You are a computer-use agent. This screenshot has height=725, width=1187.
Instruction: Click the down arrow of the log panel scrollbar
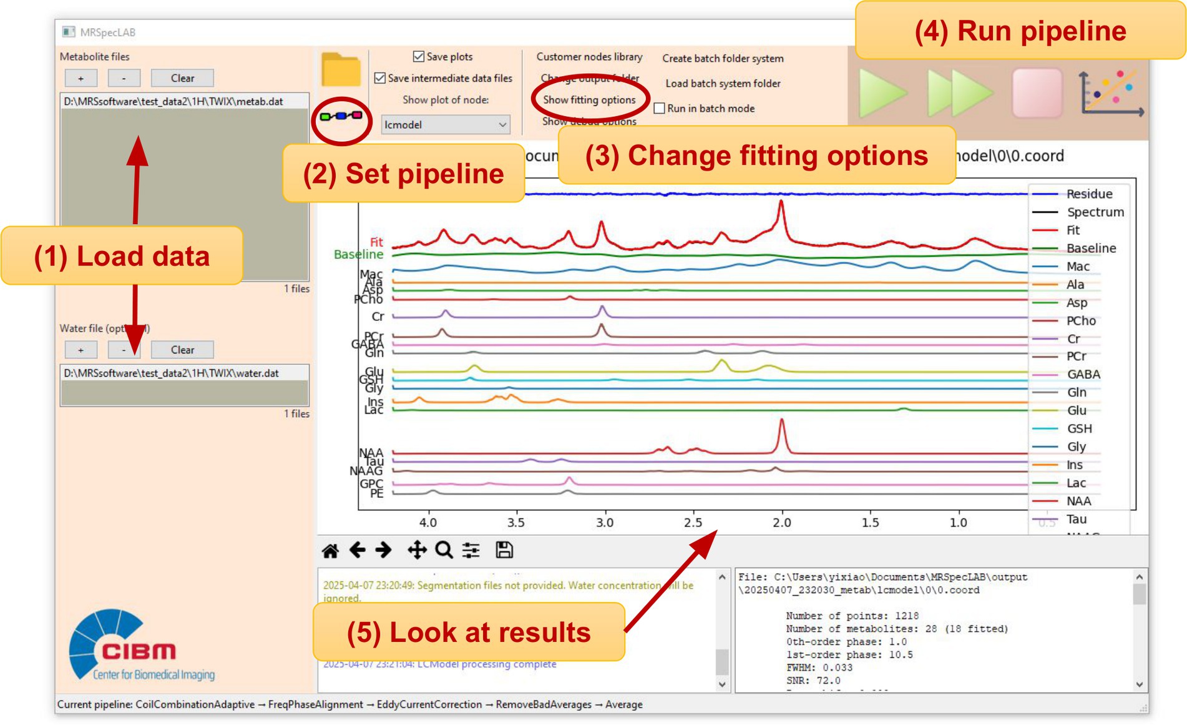722,684
